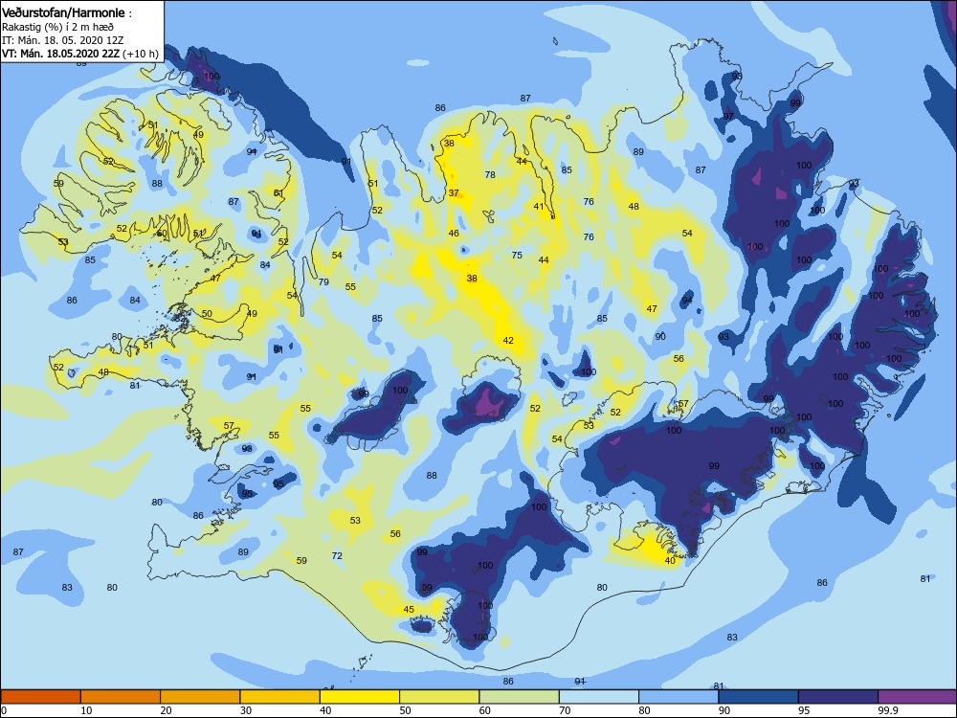This screenshot has width=957, height=718.
Task: Click the pale blue 70–80 legend swatch
Action: 599,697
